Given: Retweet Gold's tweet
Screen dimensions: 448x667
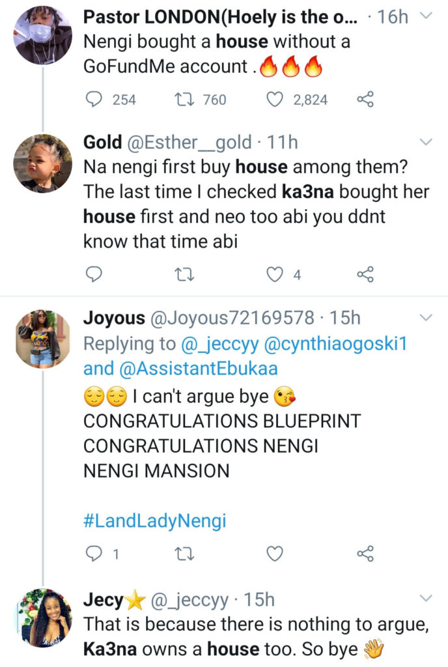Looking at the screenshot, I should tap(185, 274).
